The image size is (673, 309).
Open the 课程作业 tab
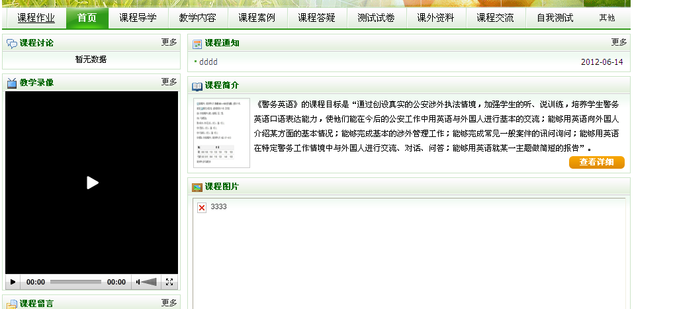point(36,18)
